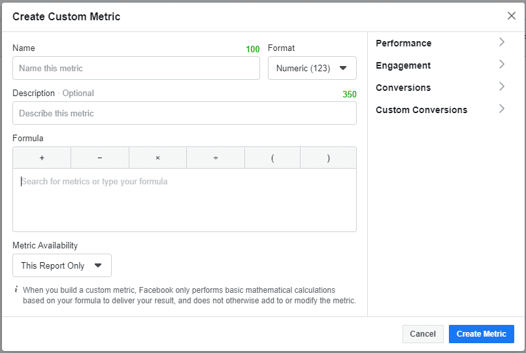
Task: Insert the division operator into formula
Action: tap(215, 158)
